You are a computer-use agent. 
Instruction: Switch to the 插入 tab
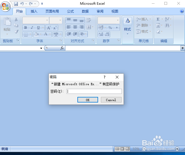coord(34,11)
